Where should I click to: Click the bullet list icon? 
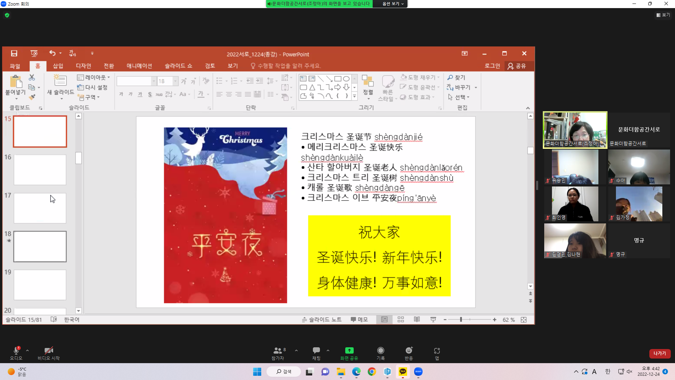(x=219, y=81)
